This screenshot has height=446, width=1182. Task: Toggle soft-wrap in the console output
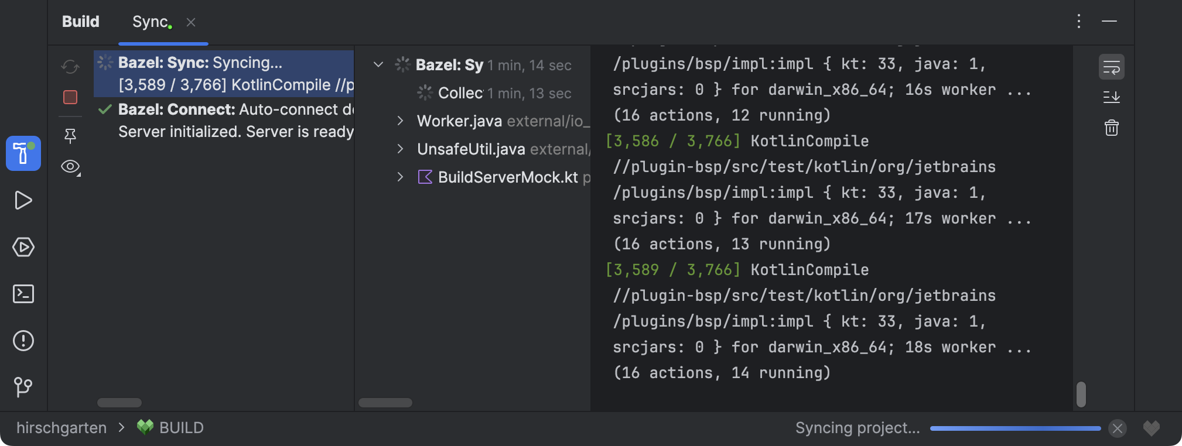1111,67
